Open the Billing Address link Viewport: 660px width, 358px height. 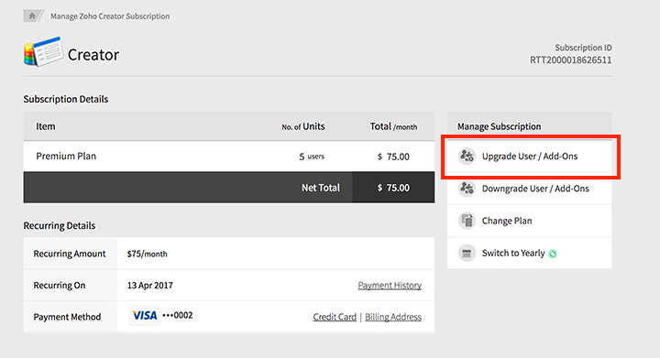(393, 317)
